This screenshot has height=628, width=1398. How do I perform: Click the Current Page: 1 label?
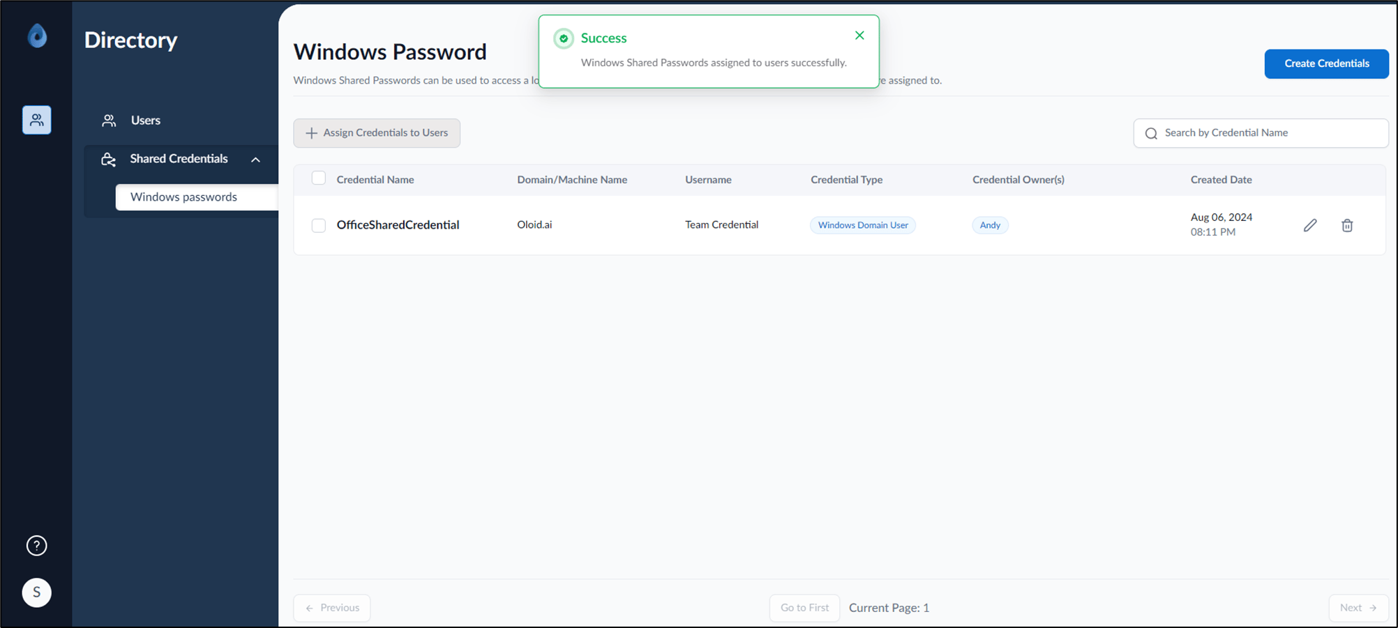coord(889,608)
